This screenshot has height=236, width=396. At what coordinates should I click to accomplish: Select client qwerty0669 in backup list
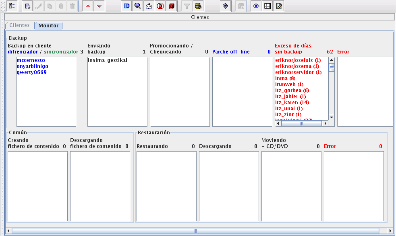click(x=31, y=72)
